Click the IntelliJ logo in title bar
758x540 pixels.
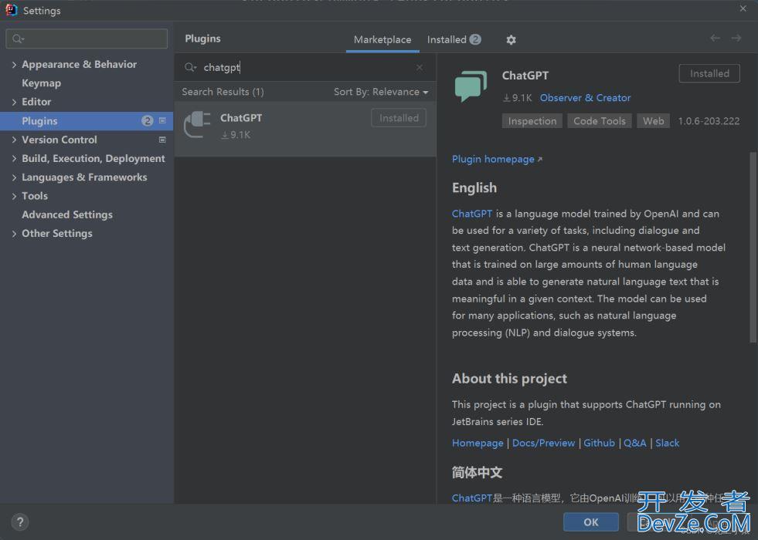[x=11, y=10]
